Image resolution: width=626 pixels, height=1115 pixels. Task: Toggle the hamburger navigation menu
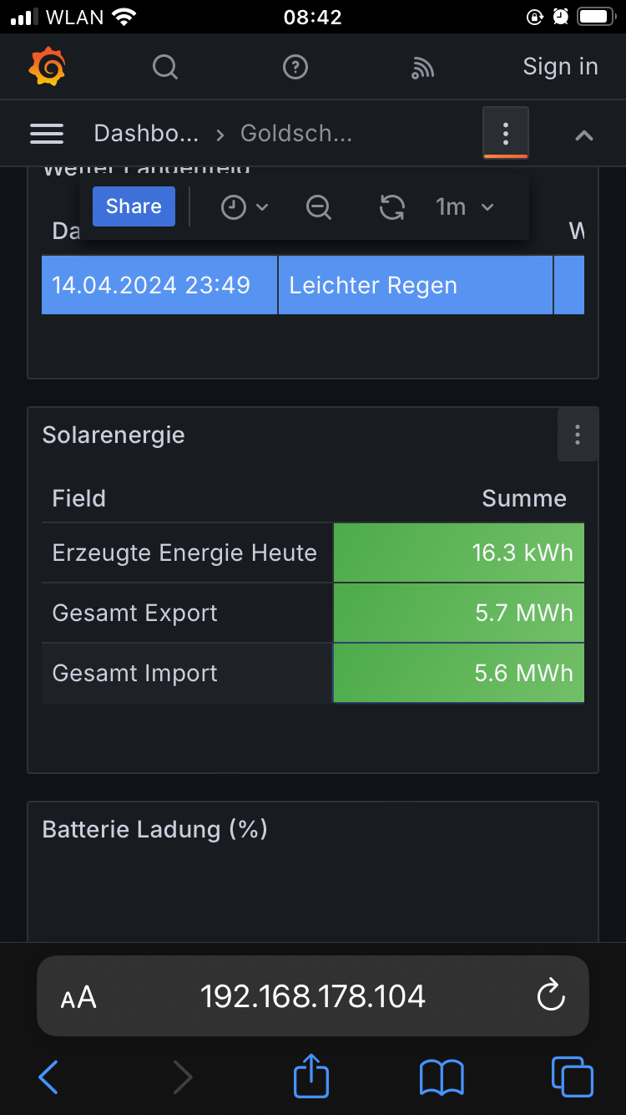coord(47,133)
